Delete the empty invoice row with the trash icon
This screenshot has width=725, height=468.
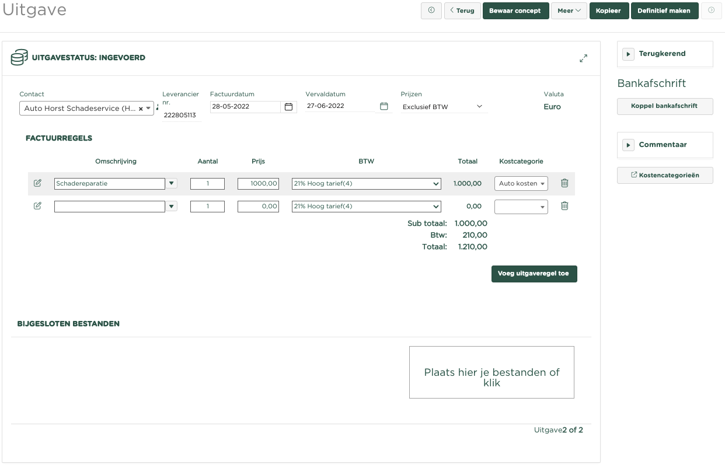564,206
